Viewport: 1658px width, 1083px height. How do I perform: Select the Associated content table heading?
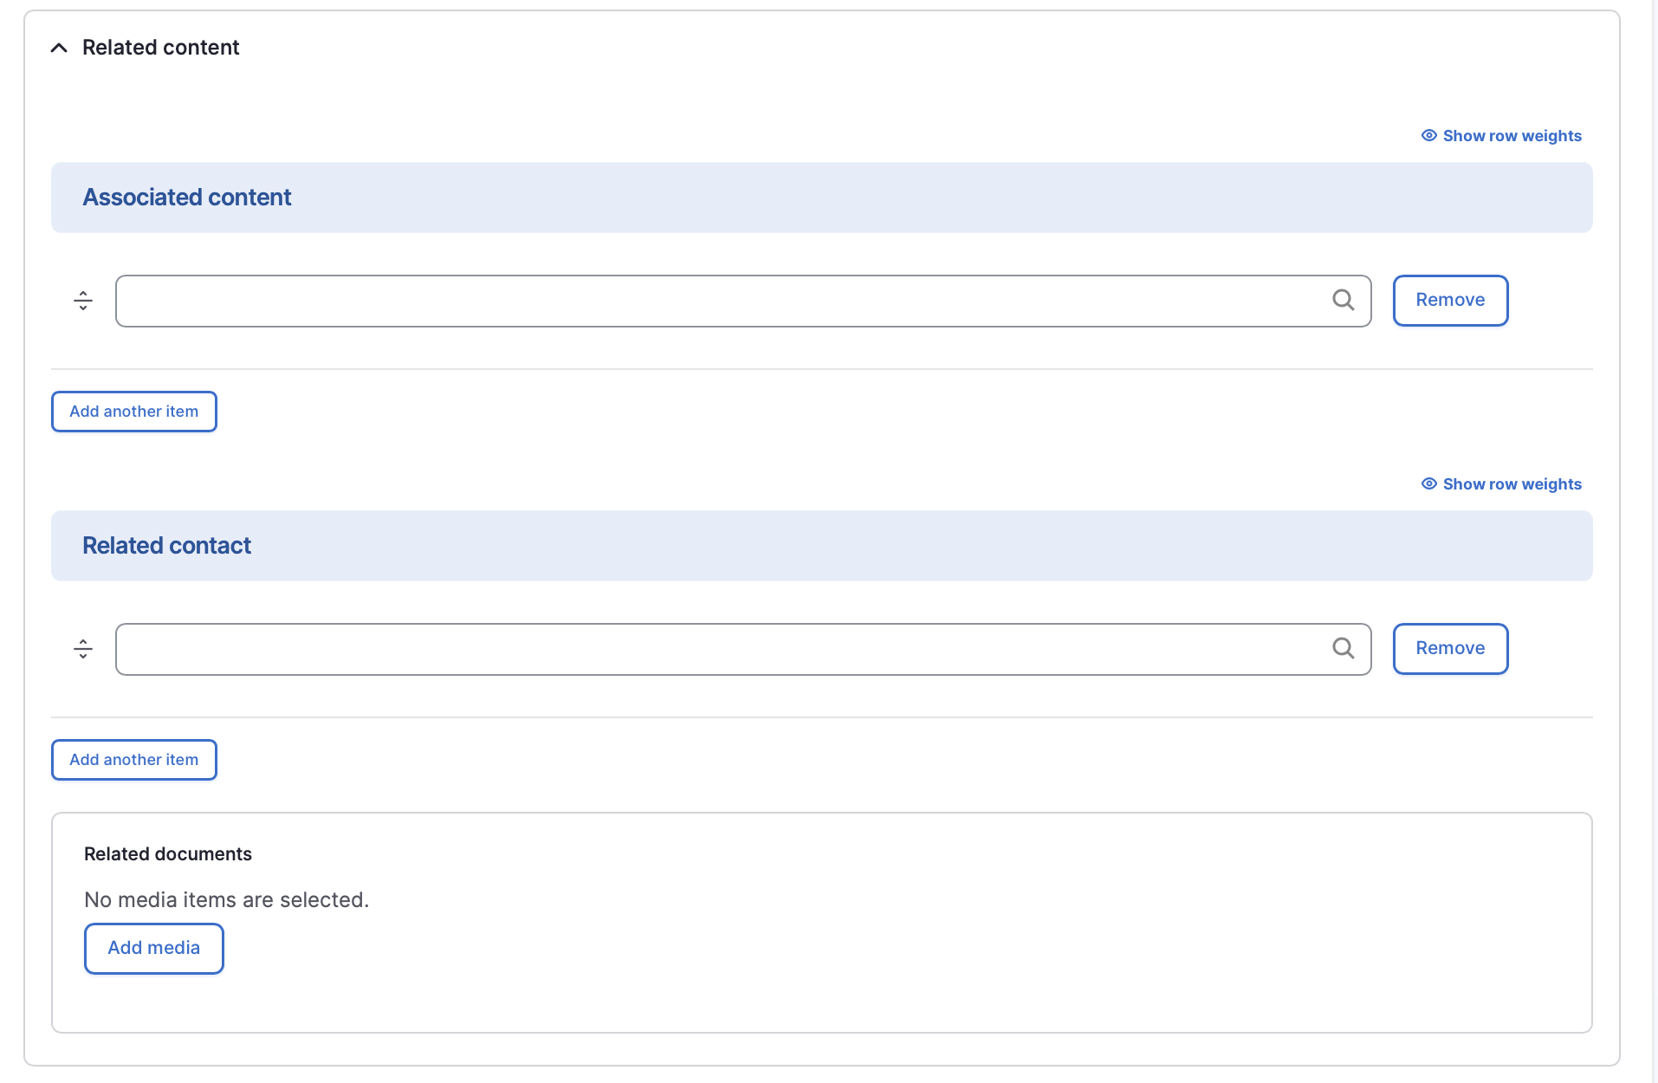(x=186, y=197)
